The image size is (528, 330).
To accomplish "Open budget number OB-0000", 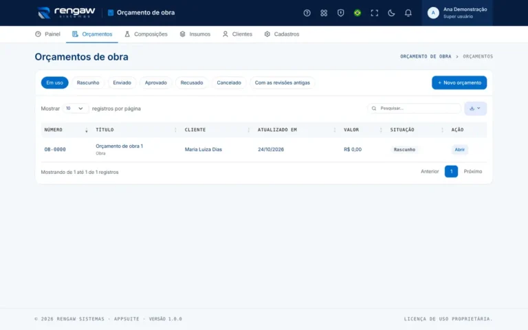I will coord(55,149).
